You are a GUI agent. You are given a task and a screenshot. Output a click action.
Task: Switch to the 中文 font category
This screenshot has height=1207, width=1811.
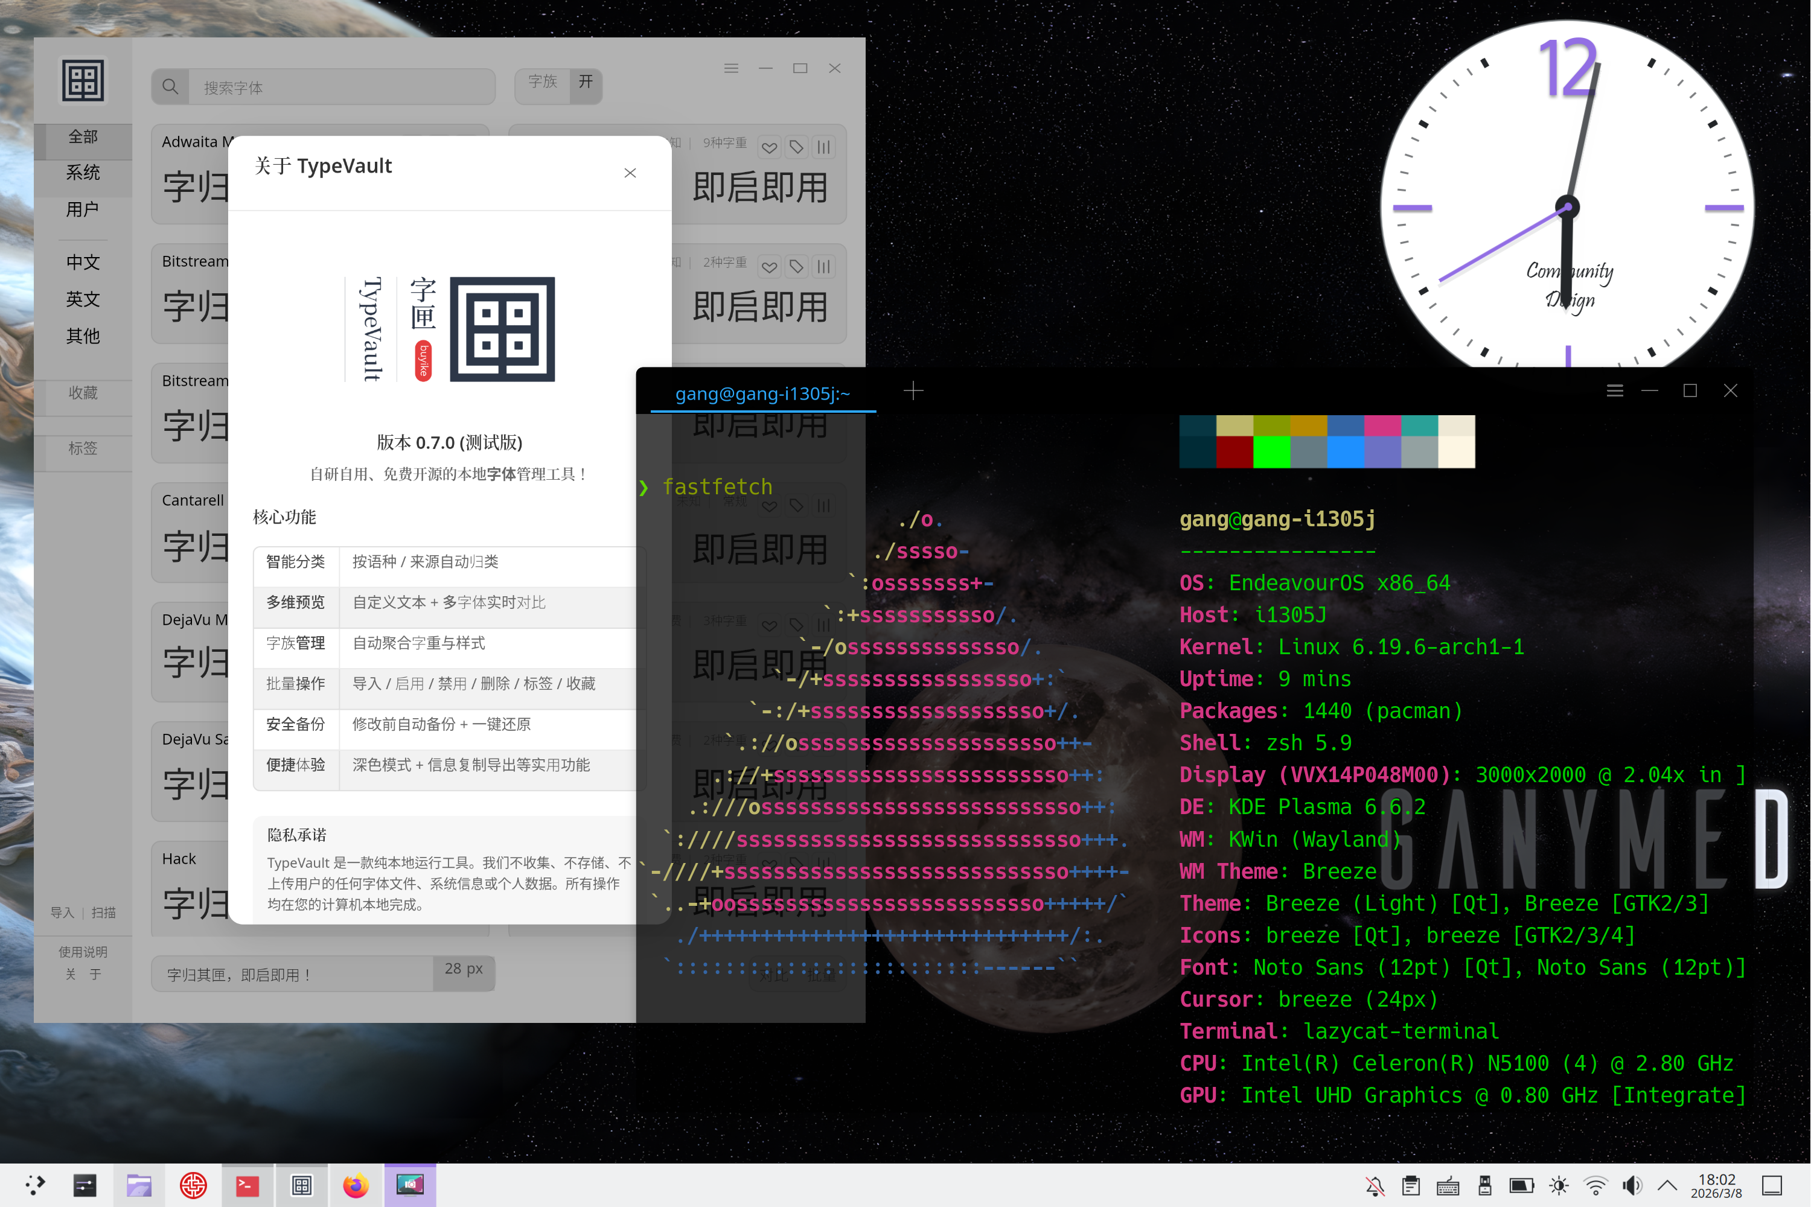(x=82, y=263)
